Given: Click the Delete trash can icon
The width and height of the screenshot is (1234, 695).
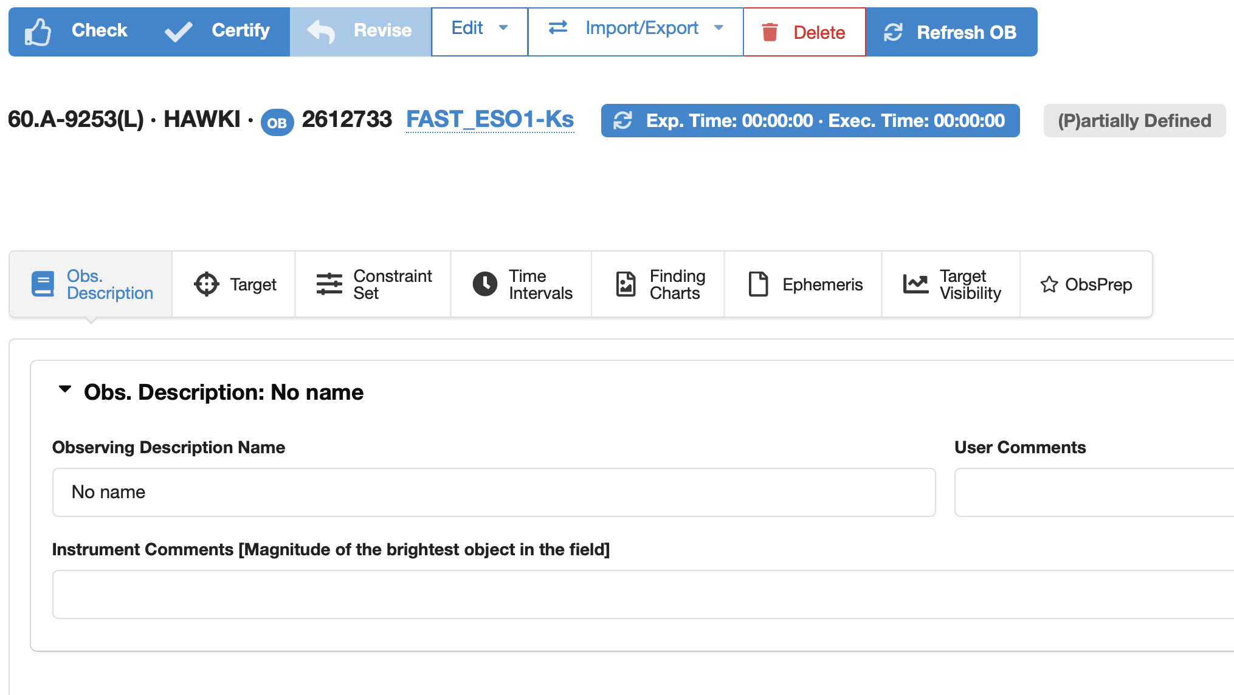Looking at the screenshot, I should click(x=770, y=32).
